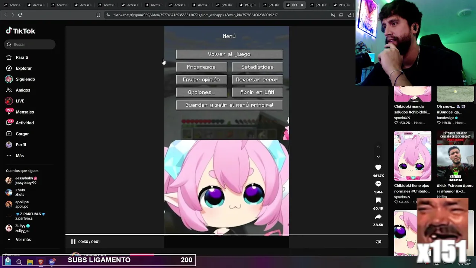Open Discord from taskbar

pyautogui.click(x=52, y=262)
